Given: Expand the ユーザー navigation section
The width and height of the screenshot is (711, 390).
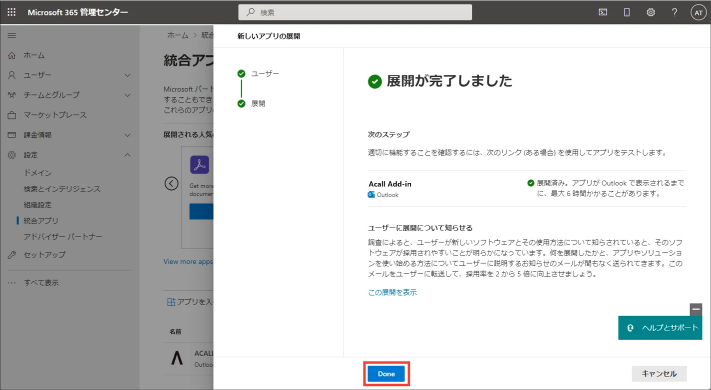Looking at the screenshot, I should 70,75.
